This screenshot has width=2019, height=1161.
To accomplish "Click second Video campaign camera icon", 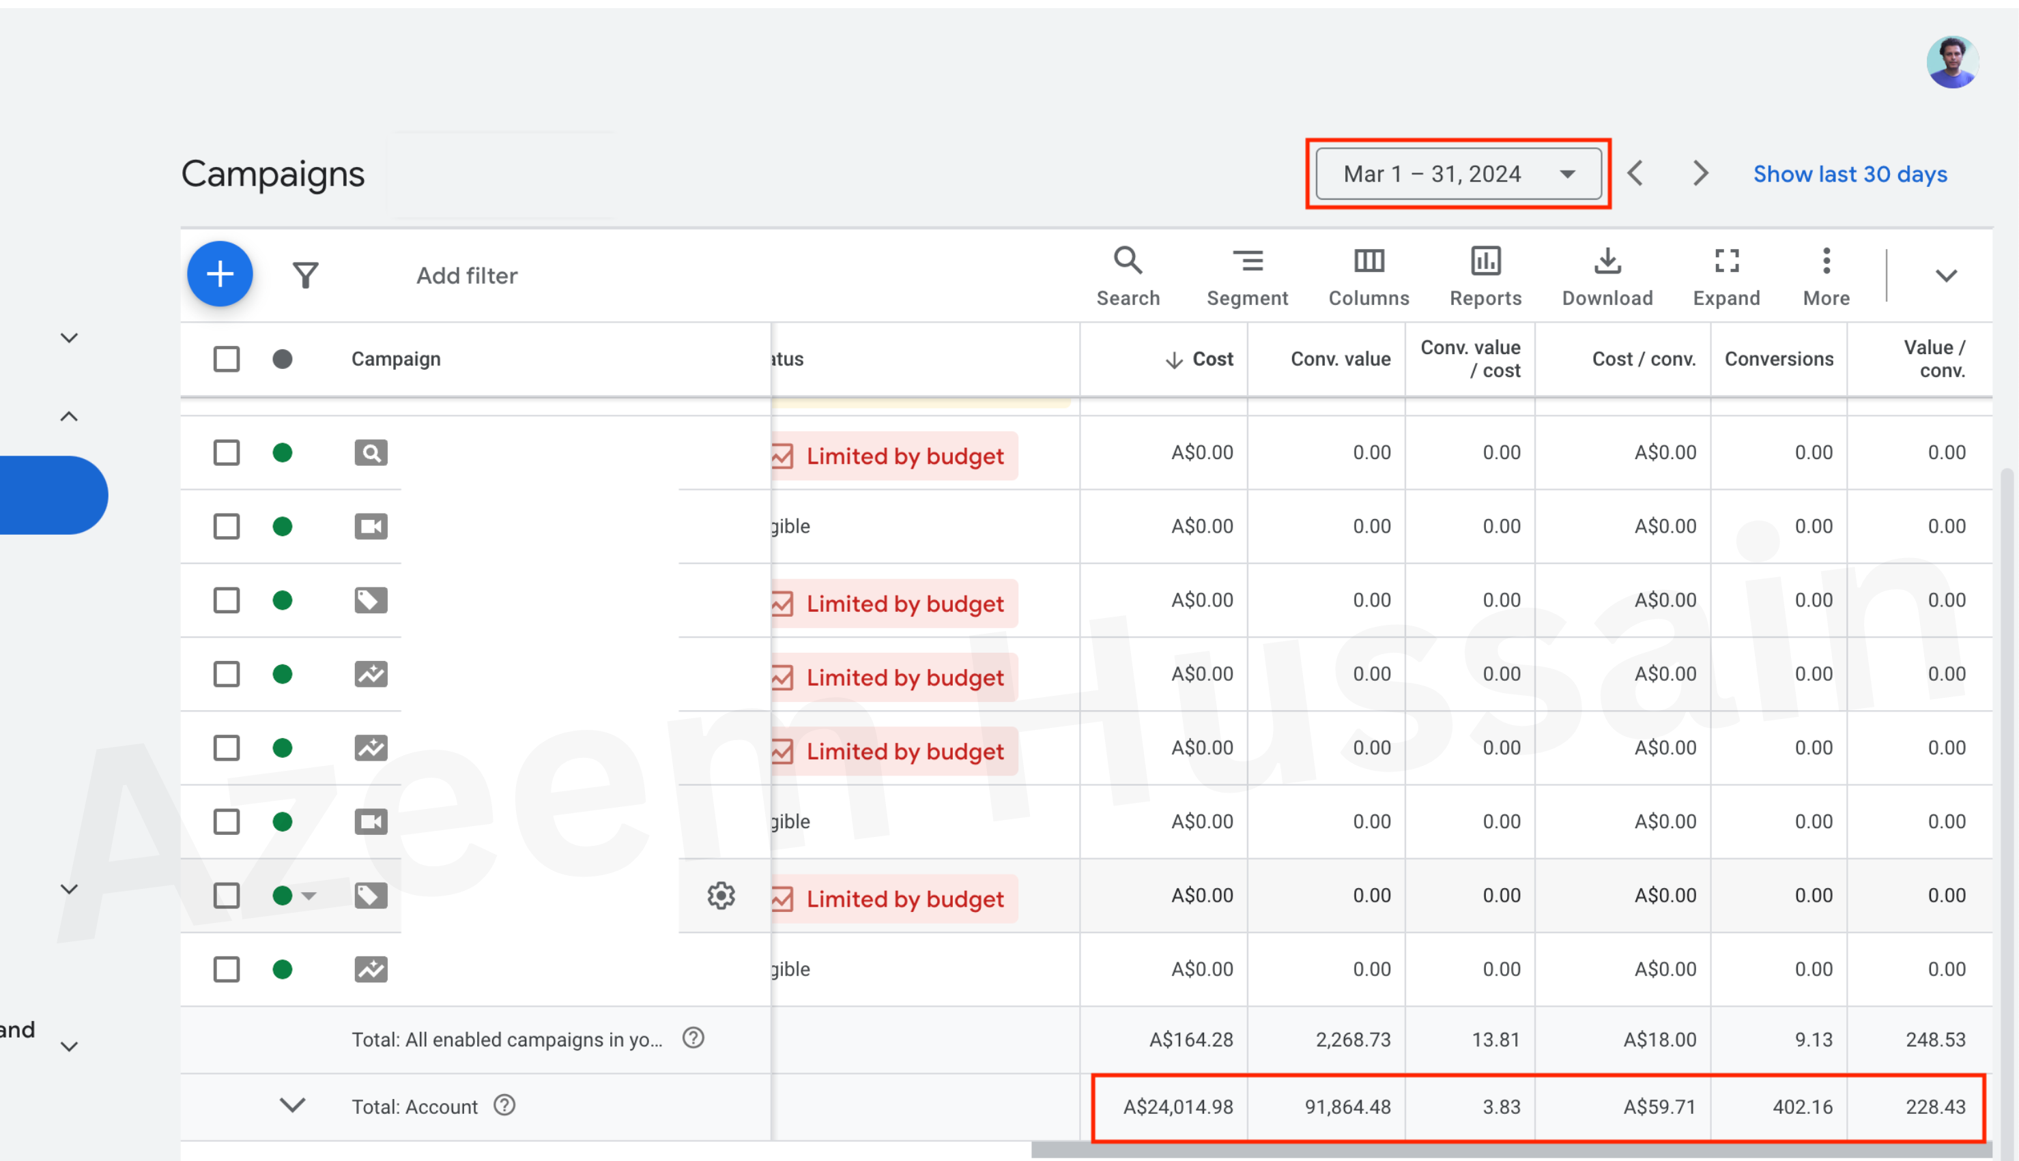I will coord(371,822).
